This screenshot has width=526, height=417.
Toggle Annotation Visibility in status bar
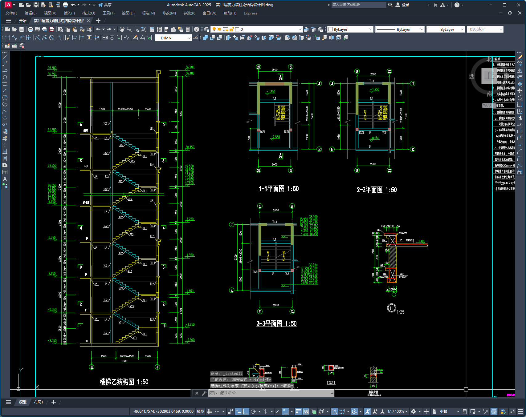click(367, 411)
